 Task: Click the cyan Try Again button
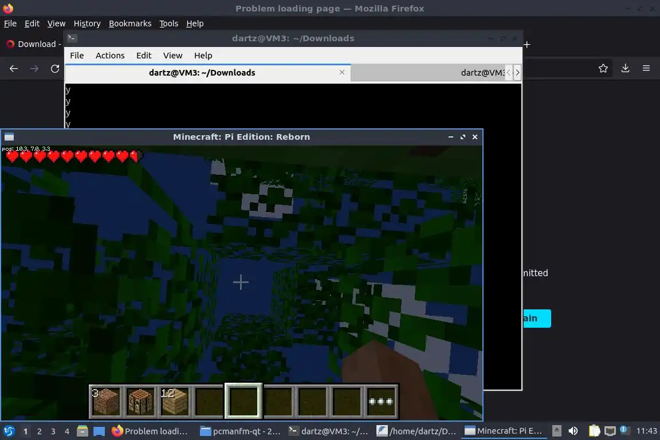point(537,319)
